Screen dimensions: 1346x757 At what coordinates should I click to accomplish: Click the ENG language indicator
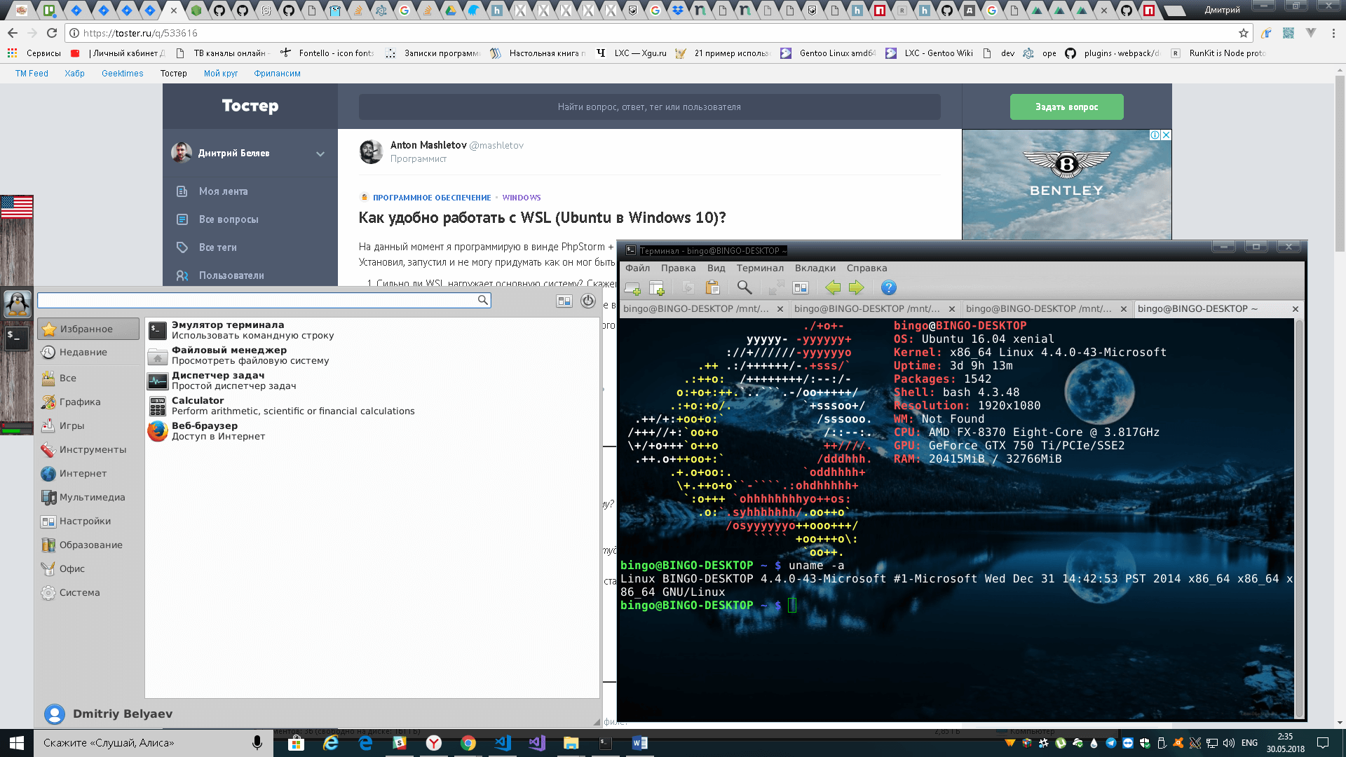pyautogui.click(x=1249, y=743)
